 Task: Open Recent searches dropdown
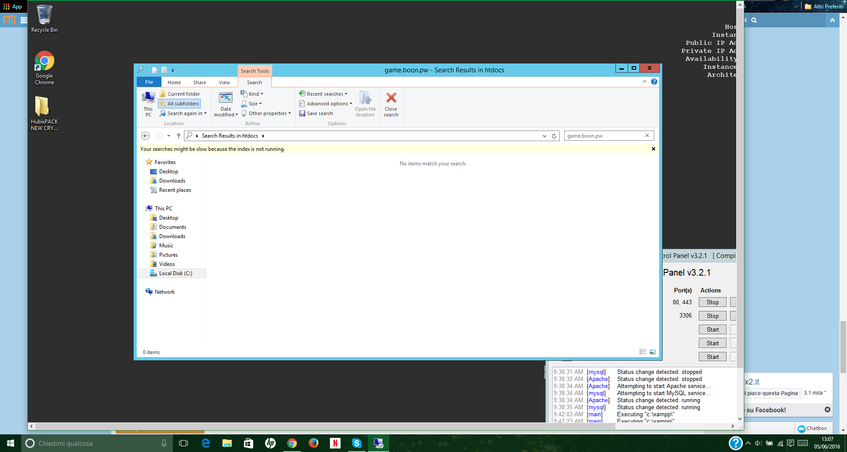tap(323, 94)
